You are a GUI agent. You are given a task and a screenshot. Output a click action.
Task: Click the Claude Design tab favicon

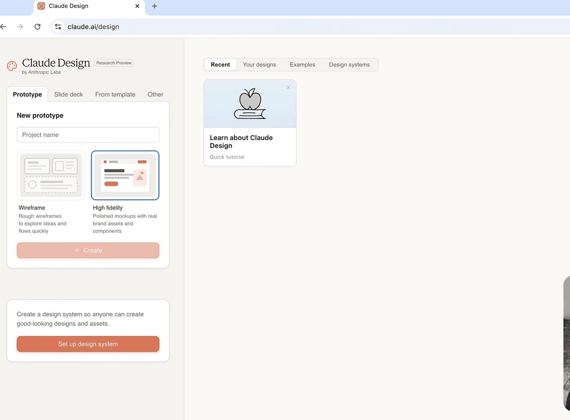pyautogui.click(x=41, y=6)
